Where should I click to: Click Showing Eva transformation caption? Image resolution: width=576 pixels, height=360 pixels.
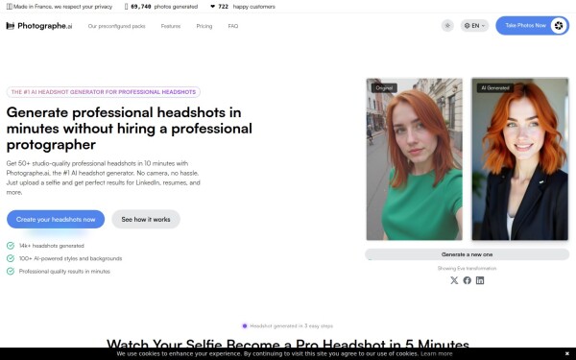[467, 268]
